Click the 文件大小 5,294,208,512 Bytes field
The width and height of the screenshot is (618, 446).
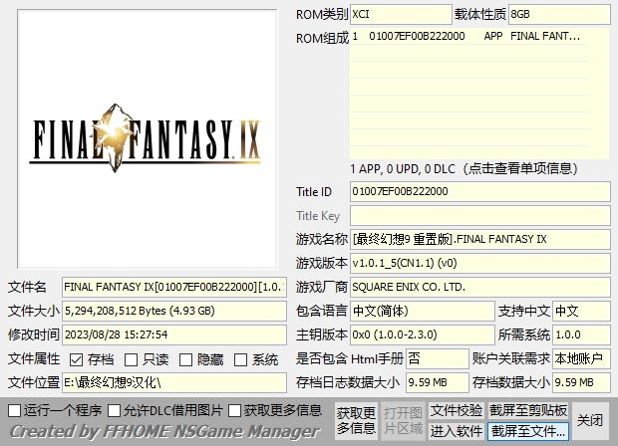coord(174,311)
